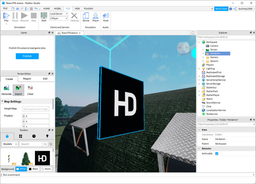Open the Toolbox search filter options
This screenshot has height=184, width=256.
pyautogui.click(x=51, y=144)
